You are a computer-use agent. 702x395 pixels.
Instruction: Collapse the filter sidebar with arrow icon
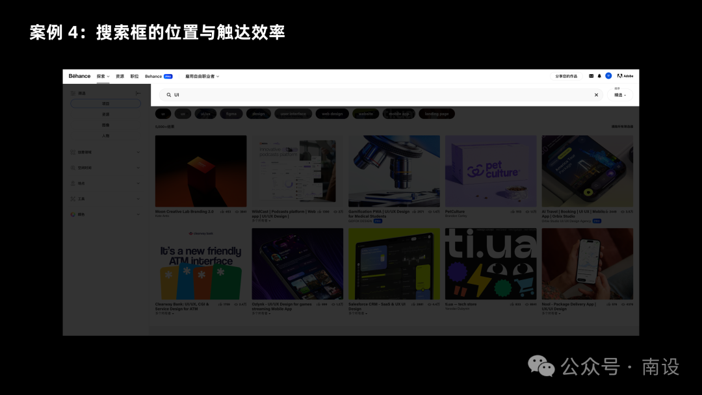(138, 93)
